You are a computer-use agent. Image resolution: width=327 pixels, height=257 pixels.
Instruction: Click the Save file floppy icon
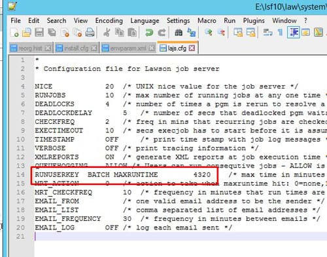coord(39,33)
